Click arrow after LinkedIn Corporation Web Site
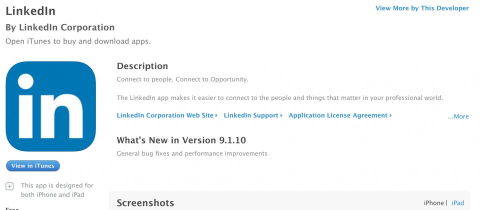This screenshot has height=210, width=480. point(216,115)
